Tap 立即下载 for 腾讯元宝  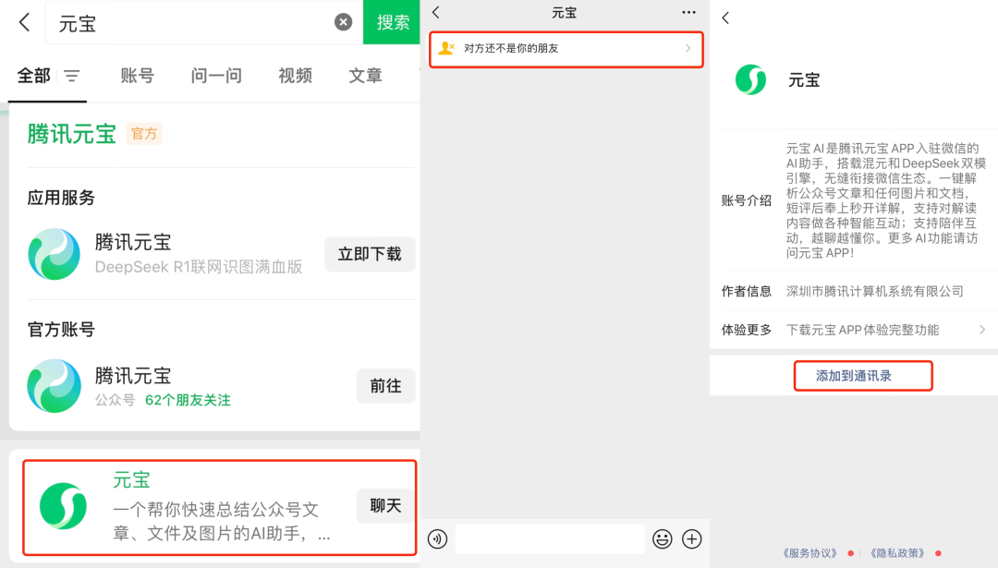370,254
